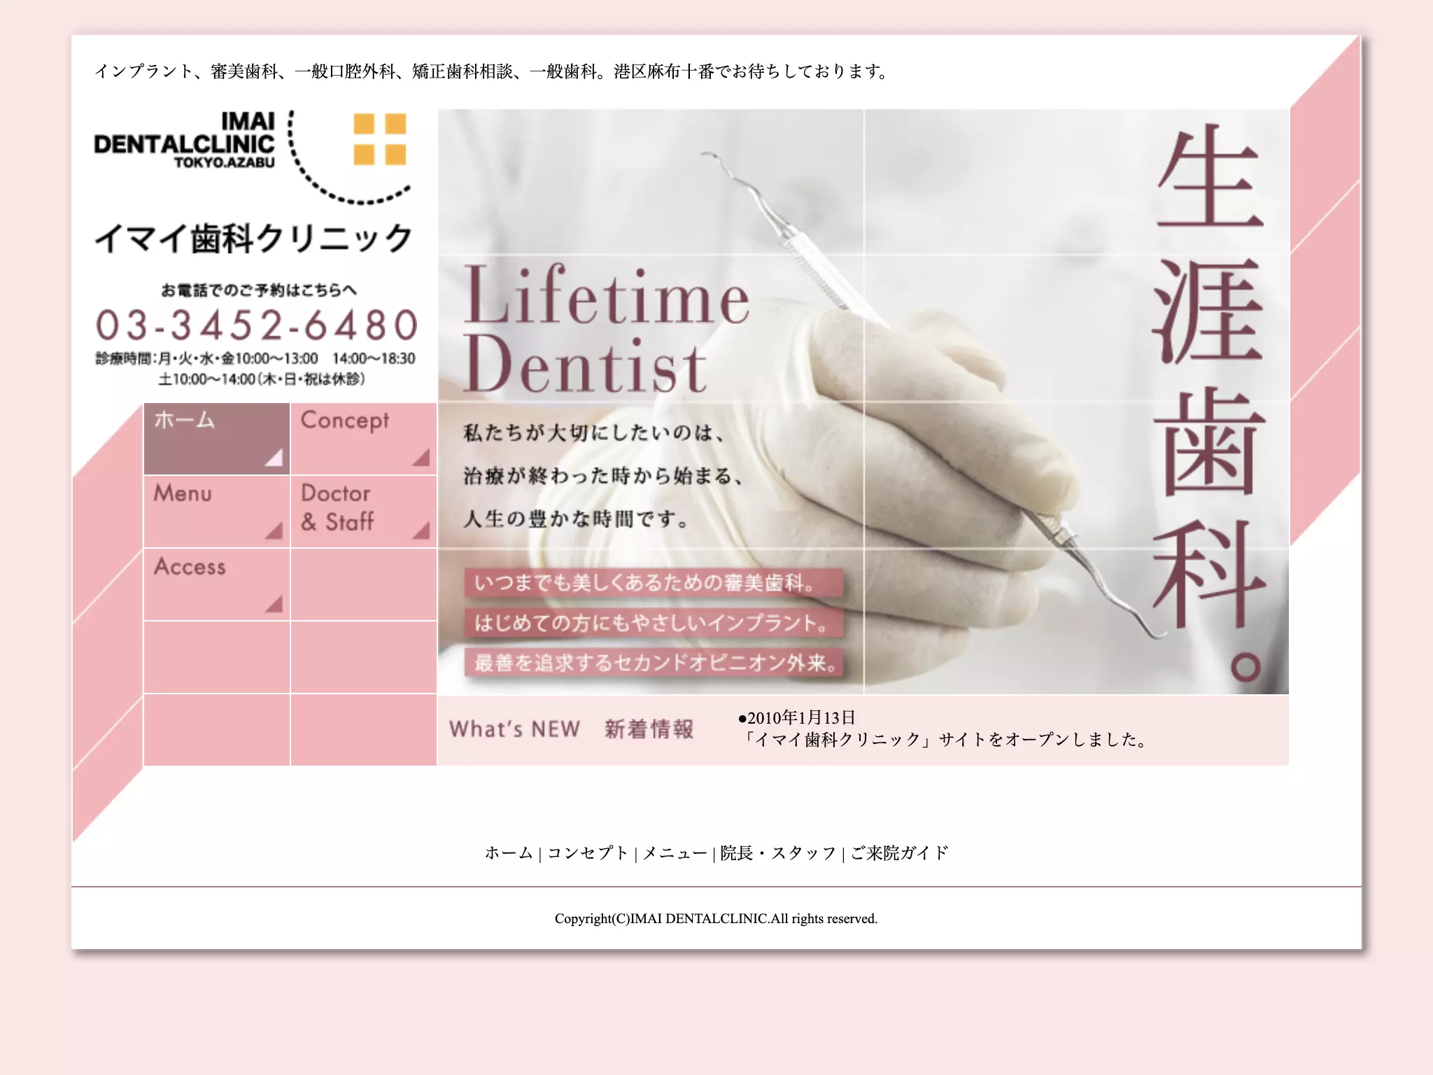Open the footer ご来院ガイド link
Viewport: 1433px width, 1075px height.
(x=899, y=853)
